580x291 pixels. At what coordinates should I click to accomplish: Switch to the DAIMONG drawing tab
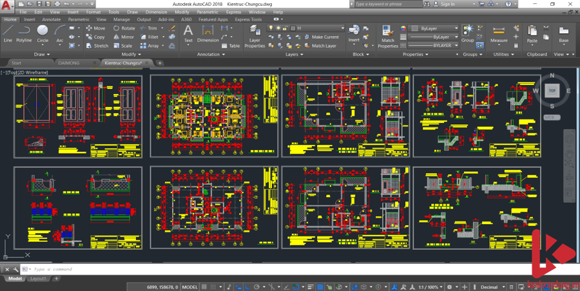click(x=68, y=63)
